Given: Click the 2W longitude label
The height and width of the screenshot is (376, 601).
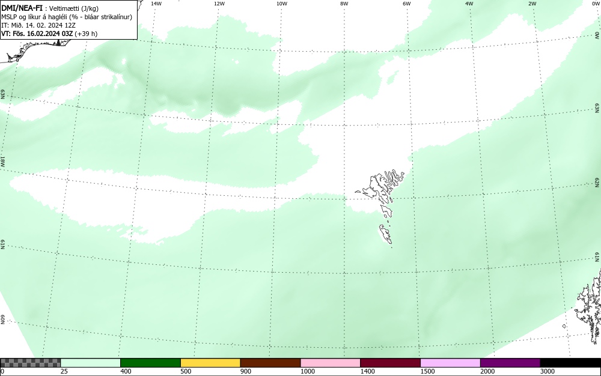Looking at the screenshot, I should [532, 4].
